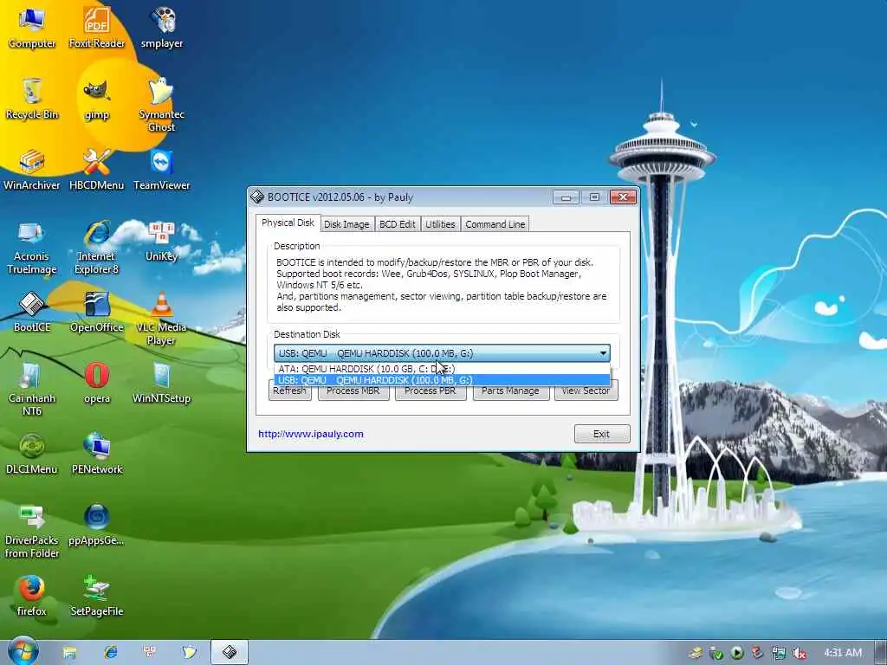Minimize the BOOTICE window
The image size is (887, 665).
point(567,197)
